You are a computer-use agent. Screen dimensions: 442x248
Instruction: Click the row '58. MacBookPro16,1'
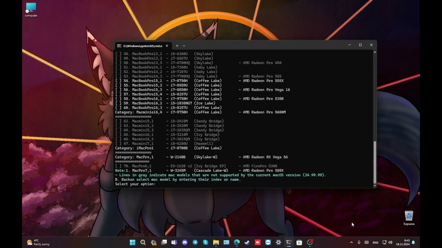(x=199, y=99)
